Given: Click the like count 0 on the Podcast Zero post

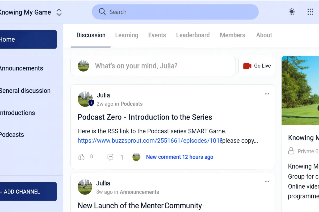Looking at the screenshot, I should (91, 157).
